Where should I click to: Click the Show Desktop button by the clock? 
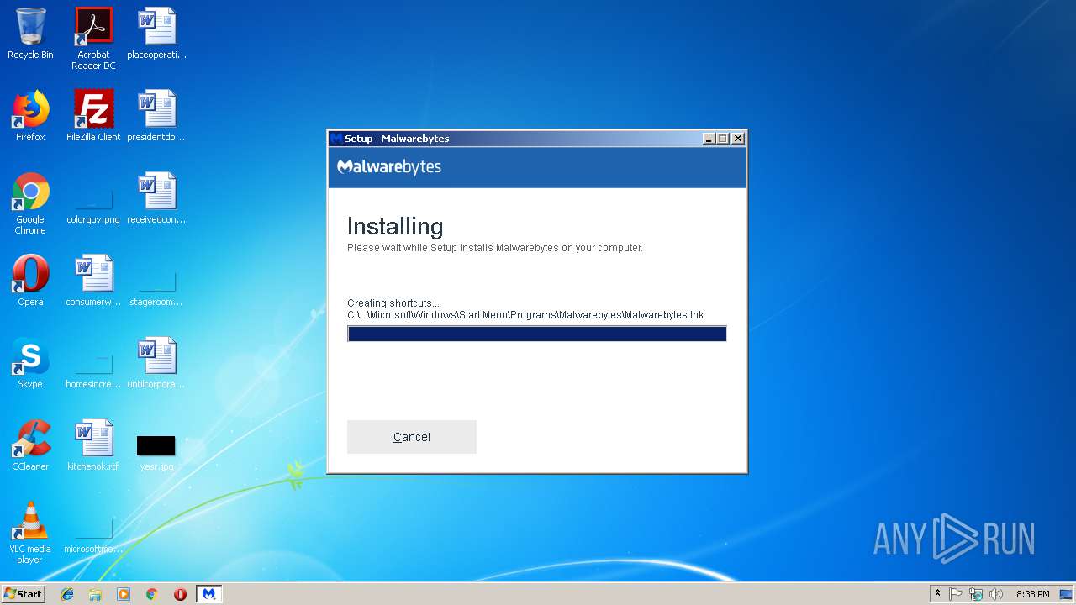1067,594
